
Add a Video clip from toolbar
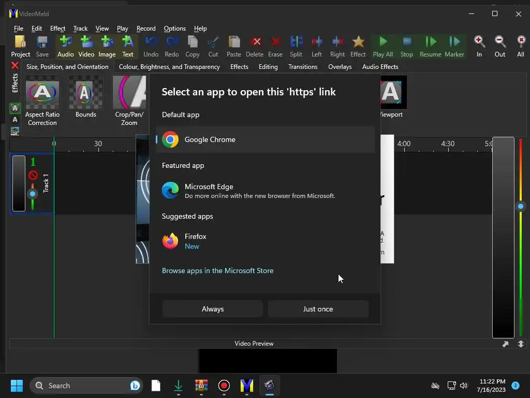point(86,46)
